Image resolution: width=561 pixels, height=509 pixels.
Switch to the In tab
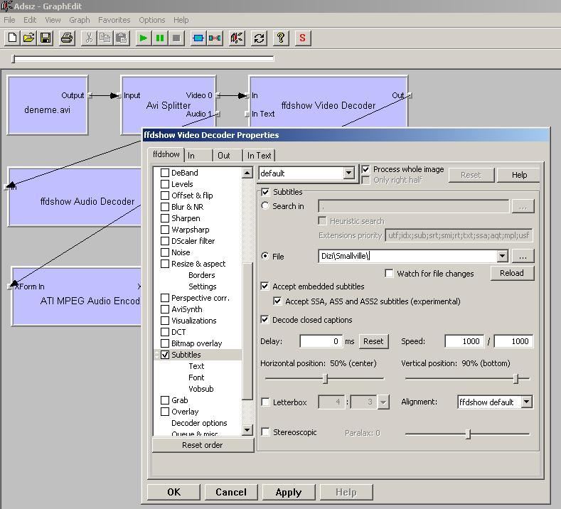[x=198, y=156]
